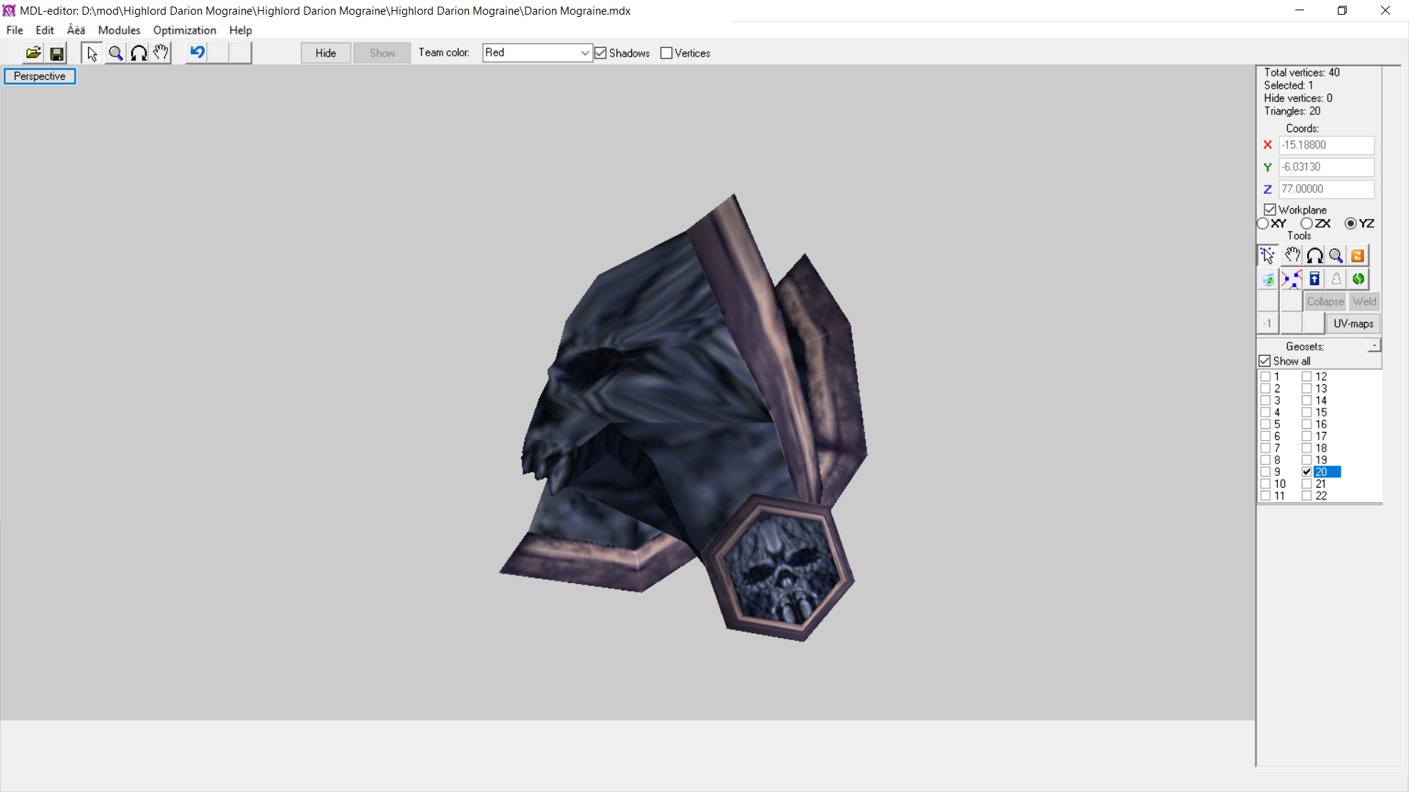1409x792 pixels.
Task: Click the Show button
Action: [x=382, y=53]
